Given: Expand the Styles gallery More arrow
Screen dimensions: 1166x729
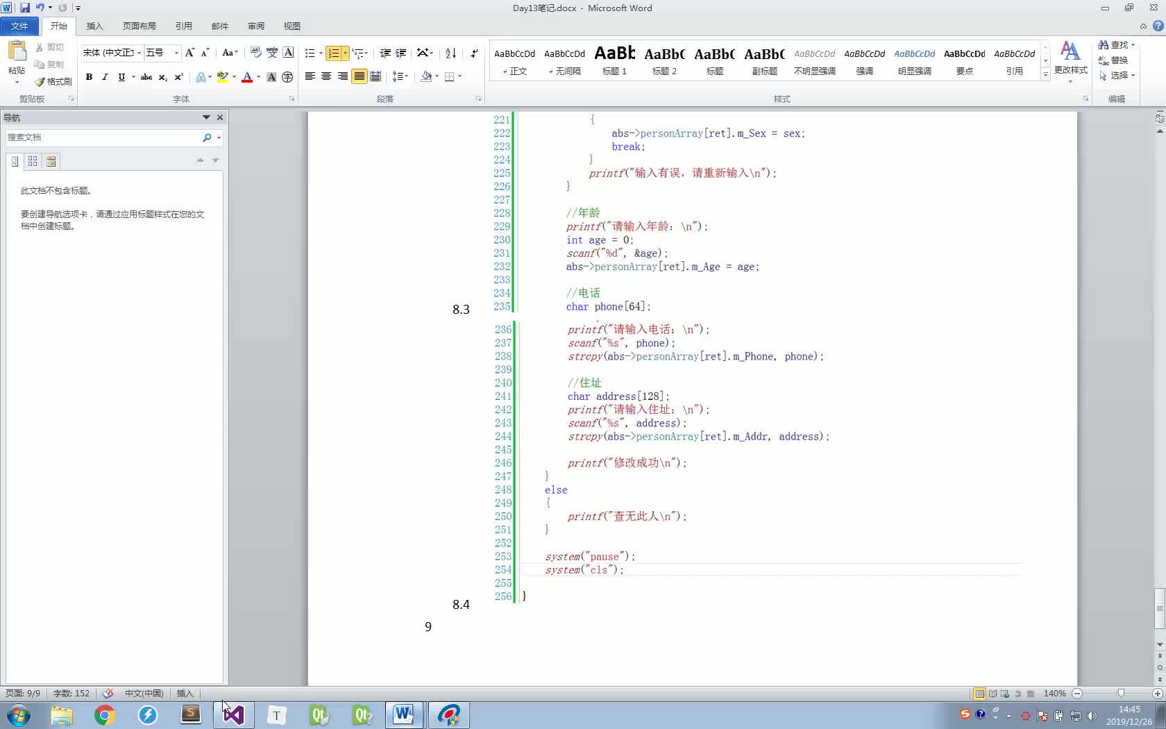Looking at the screenshot, I should coord(1045,74).
